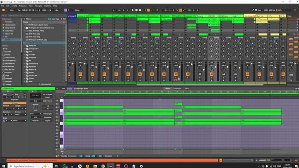Click the browser toggle icon at top left

[x=3, y=10]
